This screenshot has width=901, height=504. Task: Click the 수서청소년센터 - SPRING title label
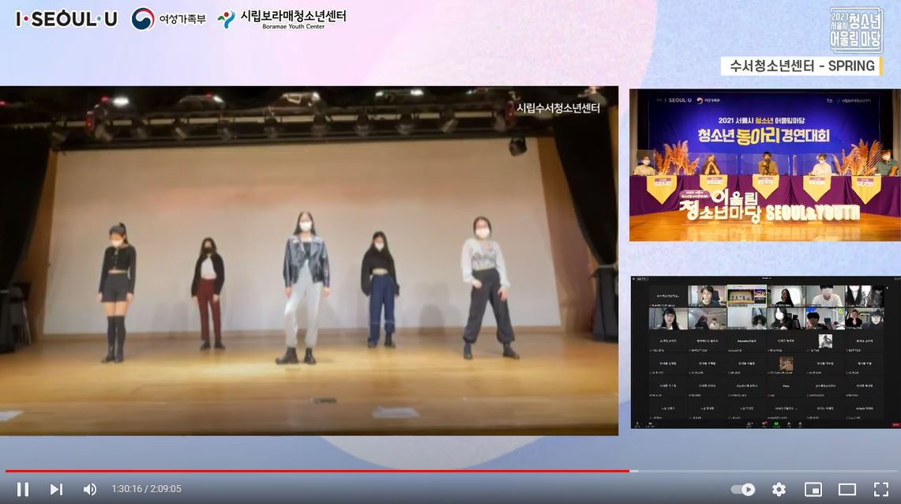pos(802,66)
